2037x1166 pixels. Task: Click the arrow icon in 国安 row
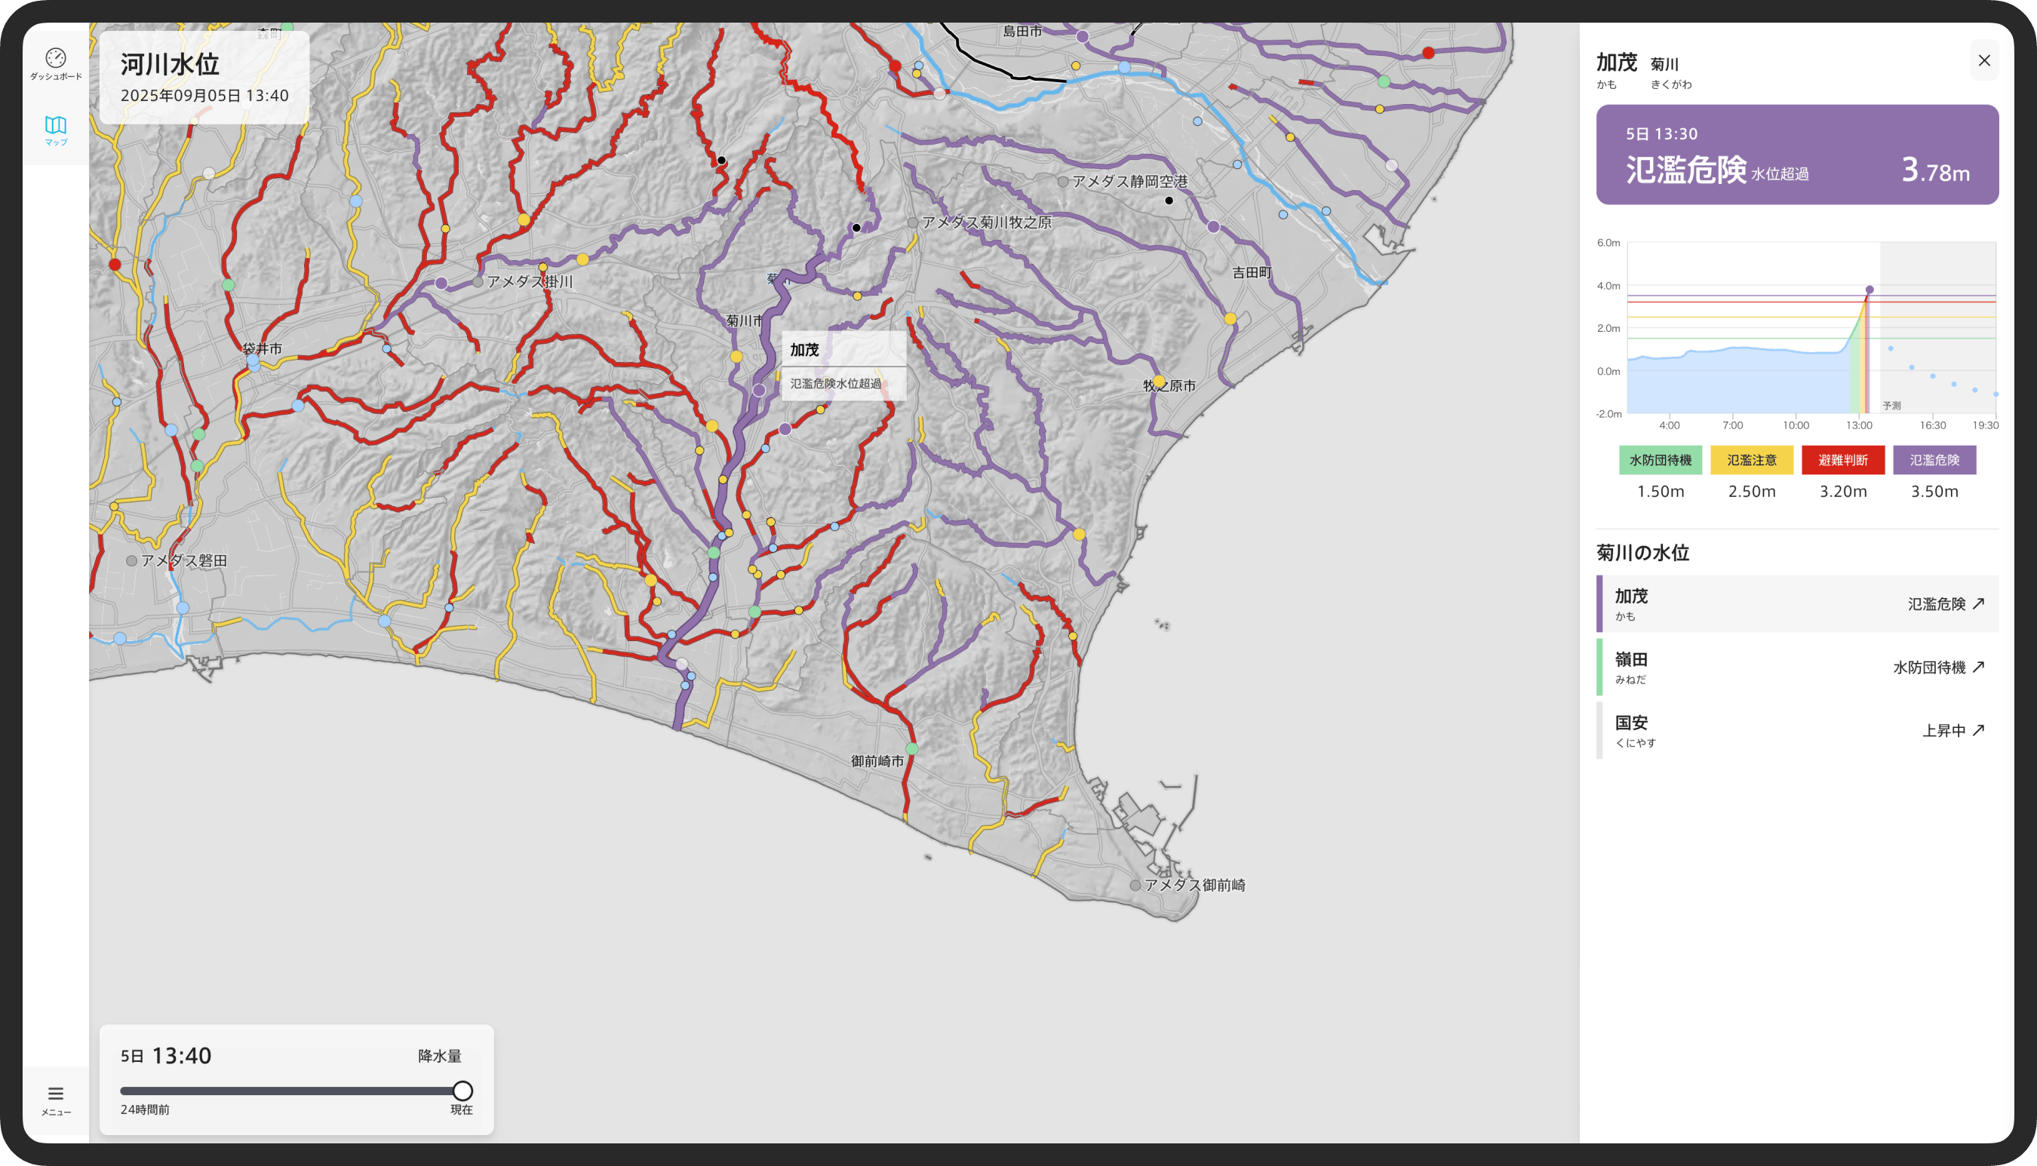pyautogui.click(x=1978, y=729)
